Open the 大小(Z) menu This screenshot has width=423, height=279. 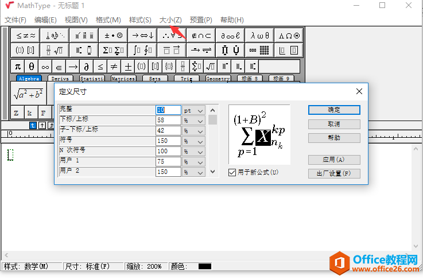point(170,20)
